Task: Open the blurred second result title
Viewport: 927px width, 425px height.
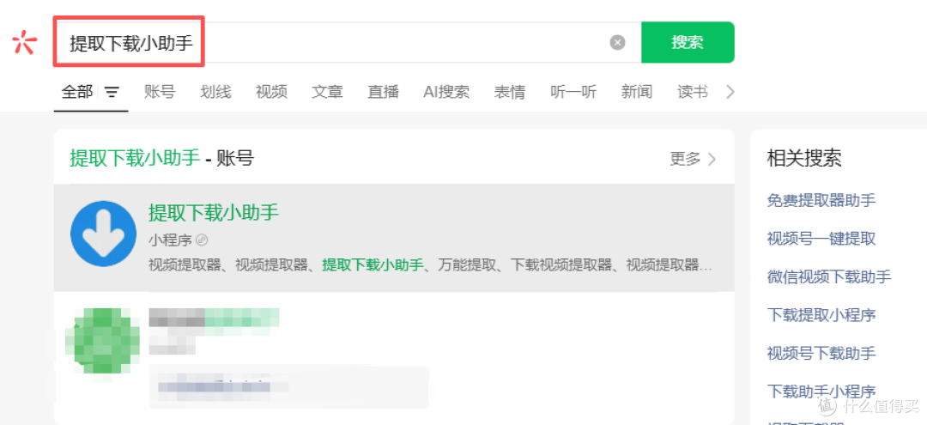Action: pos(214,318)
